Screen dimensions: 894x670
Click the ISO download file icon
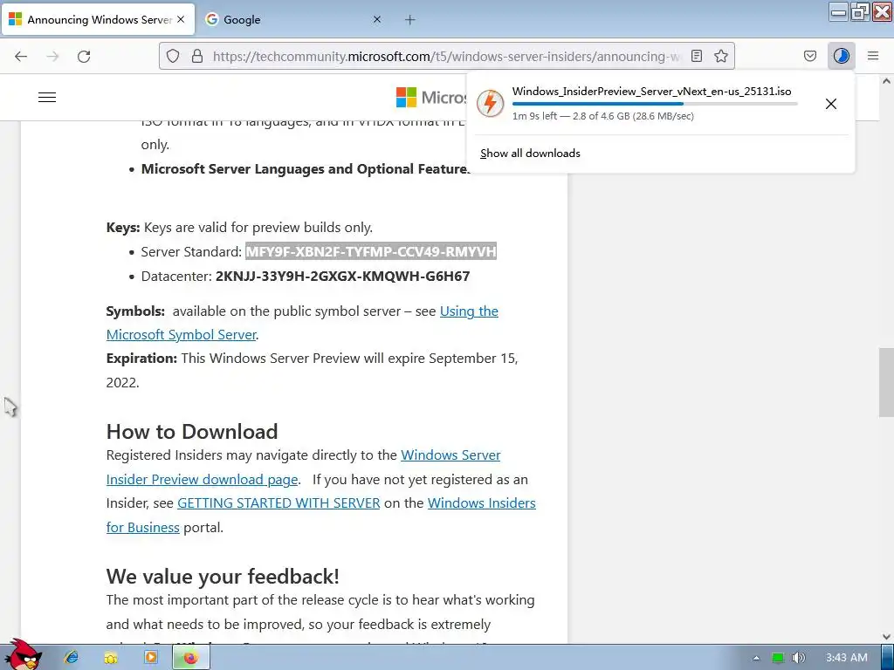(491, 104)
